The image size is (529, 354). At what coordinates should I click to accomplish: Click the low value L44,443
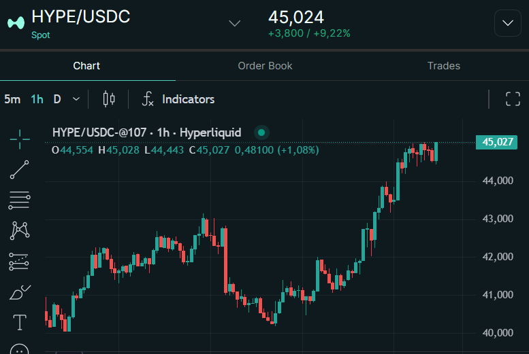click(x=164, y=150)
